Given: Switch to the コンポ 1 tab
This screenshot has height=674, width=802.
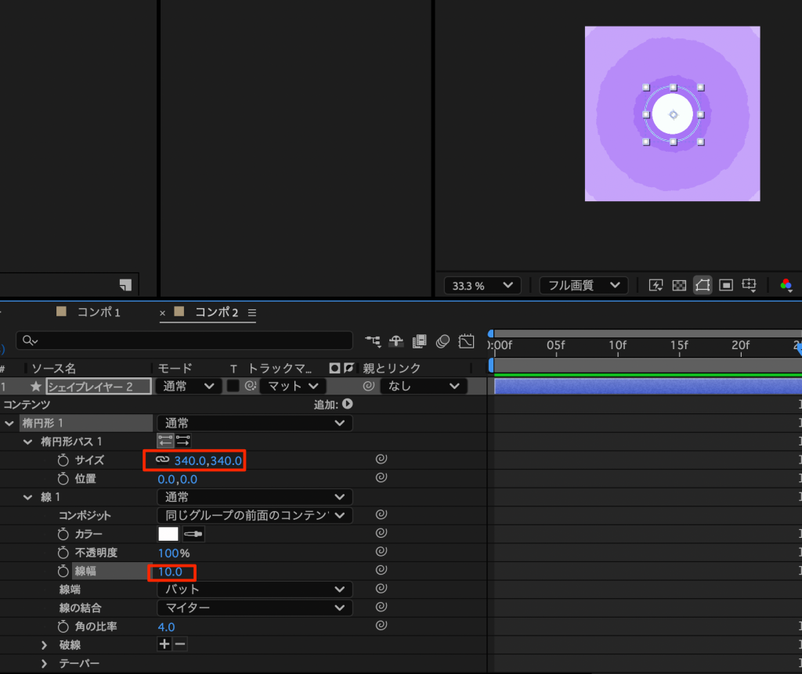Looking at the screenshot, I should click(x=98, y=312).
